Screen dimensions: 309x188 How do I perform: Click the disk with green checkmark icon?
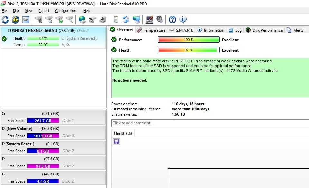pyautogui.click(x=59, y=20)
